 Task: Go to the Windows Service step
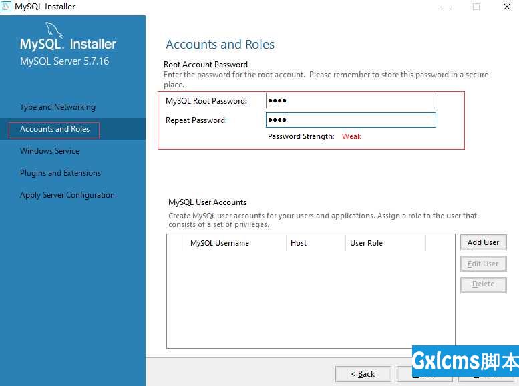click(x=49, y=151)
